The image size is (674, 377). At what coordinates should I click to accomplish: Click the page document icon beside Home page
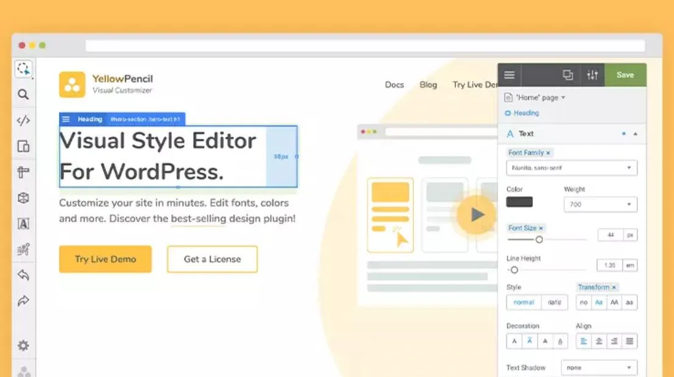tap(508, 97)
